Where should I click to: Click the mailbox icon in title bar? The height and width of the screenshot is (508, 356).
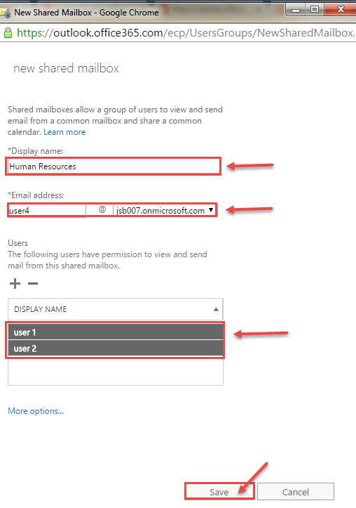(x=6, y=13)
